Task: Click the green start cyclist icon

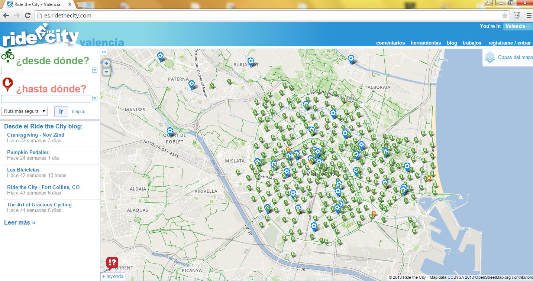Action: [x=8, y=56]
